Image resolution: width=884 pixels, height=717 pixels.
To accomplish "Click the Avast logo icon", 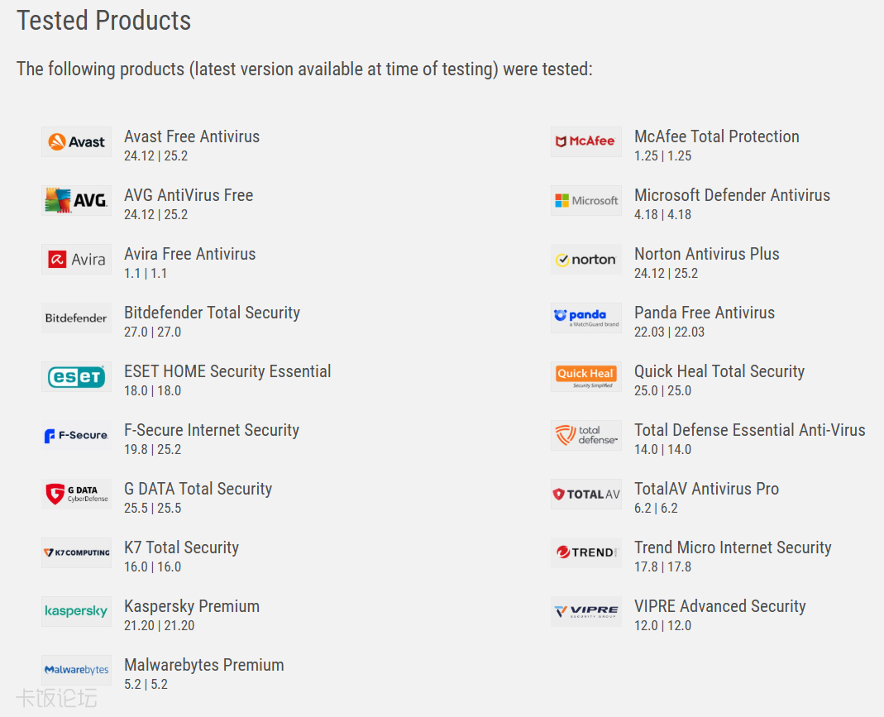I will [76, 141].
